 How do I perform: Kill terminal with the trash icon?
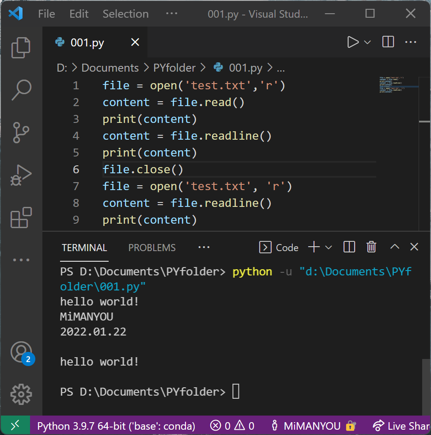click(371, 247)
